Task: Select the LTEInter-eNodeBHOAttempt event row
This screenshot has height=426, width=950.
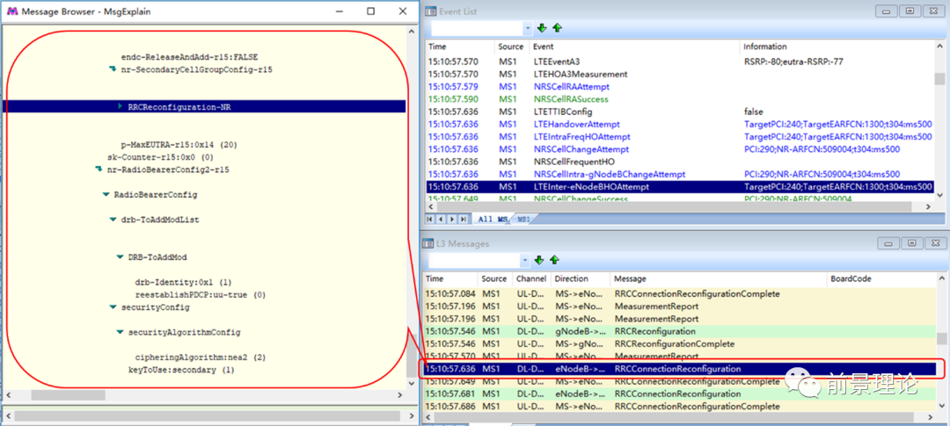Action: click(679, 187)
